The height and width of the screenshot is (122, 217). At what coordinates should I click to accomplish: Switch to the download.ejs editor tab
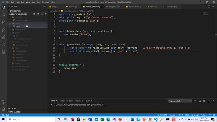172,7
